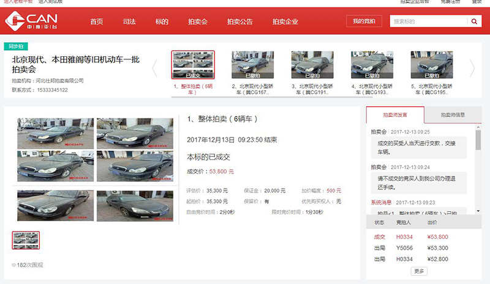The height and width of the screenshot is (284, 490).
Task: Click the eye icon beside 182次围观
Action: 13,265
